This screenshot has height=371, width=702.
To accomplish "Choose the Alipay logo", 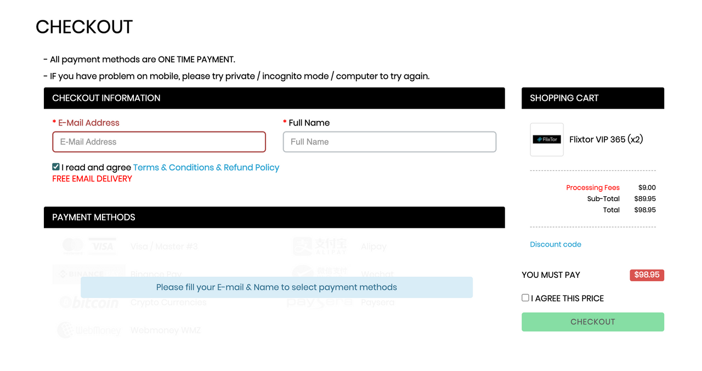I will click(320, 247).
